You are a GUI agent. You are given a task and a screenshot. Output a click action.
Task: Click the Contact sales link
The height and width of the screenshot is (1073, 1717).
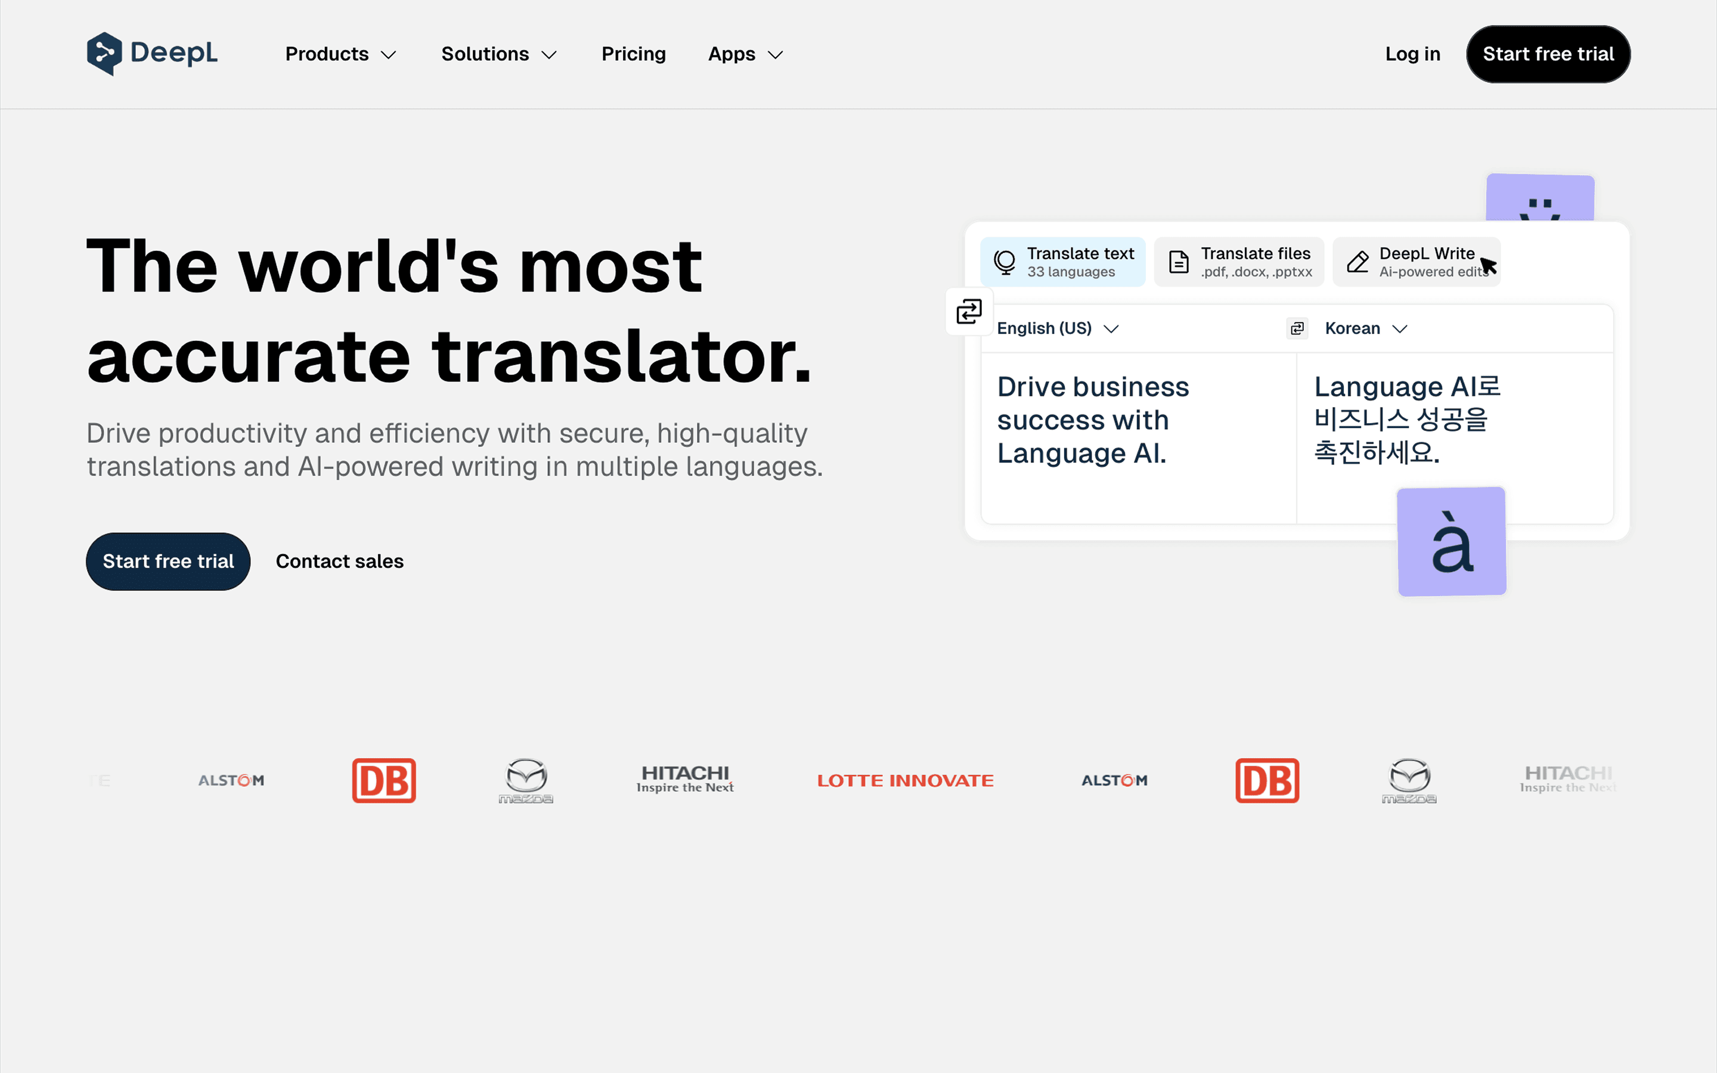tap(339, 562)
